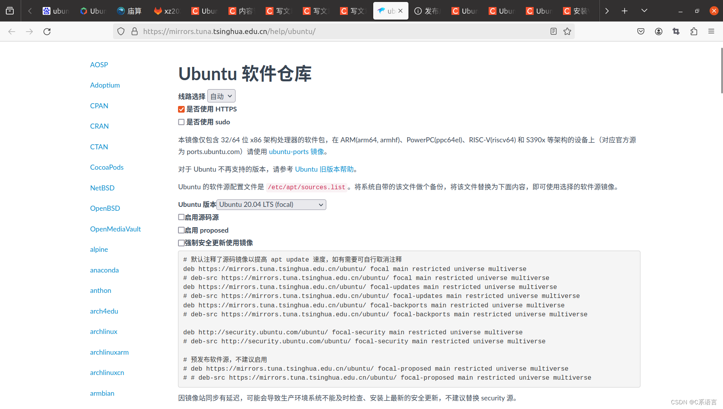723x409 pixels.
Task: Enable the 是否使用 sudo checkbox
Action: tap(181, 122)
